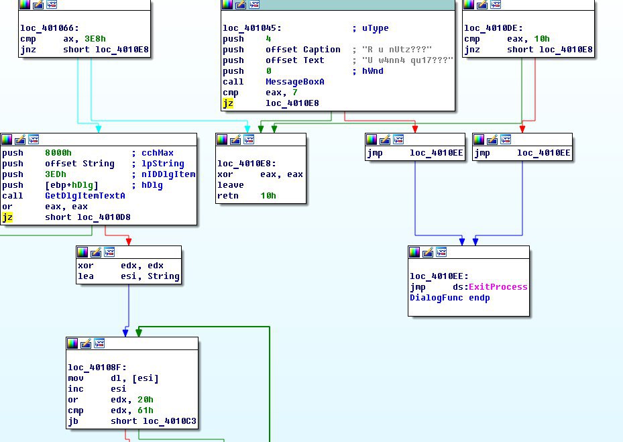This screenshot has width=623, height=442.
Task: Click color icon on ExitProcess block
Action: point(414,252)
